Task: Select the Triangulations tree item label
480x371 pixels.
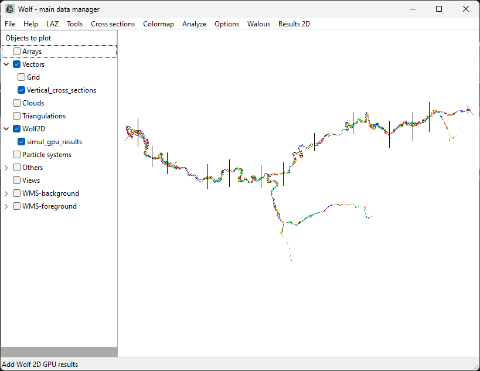Action: (x=44, y=116)
